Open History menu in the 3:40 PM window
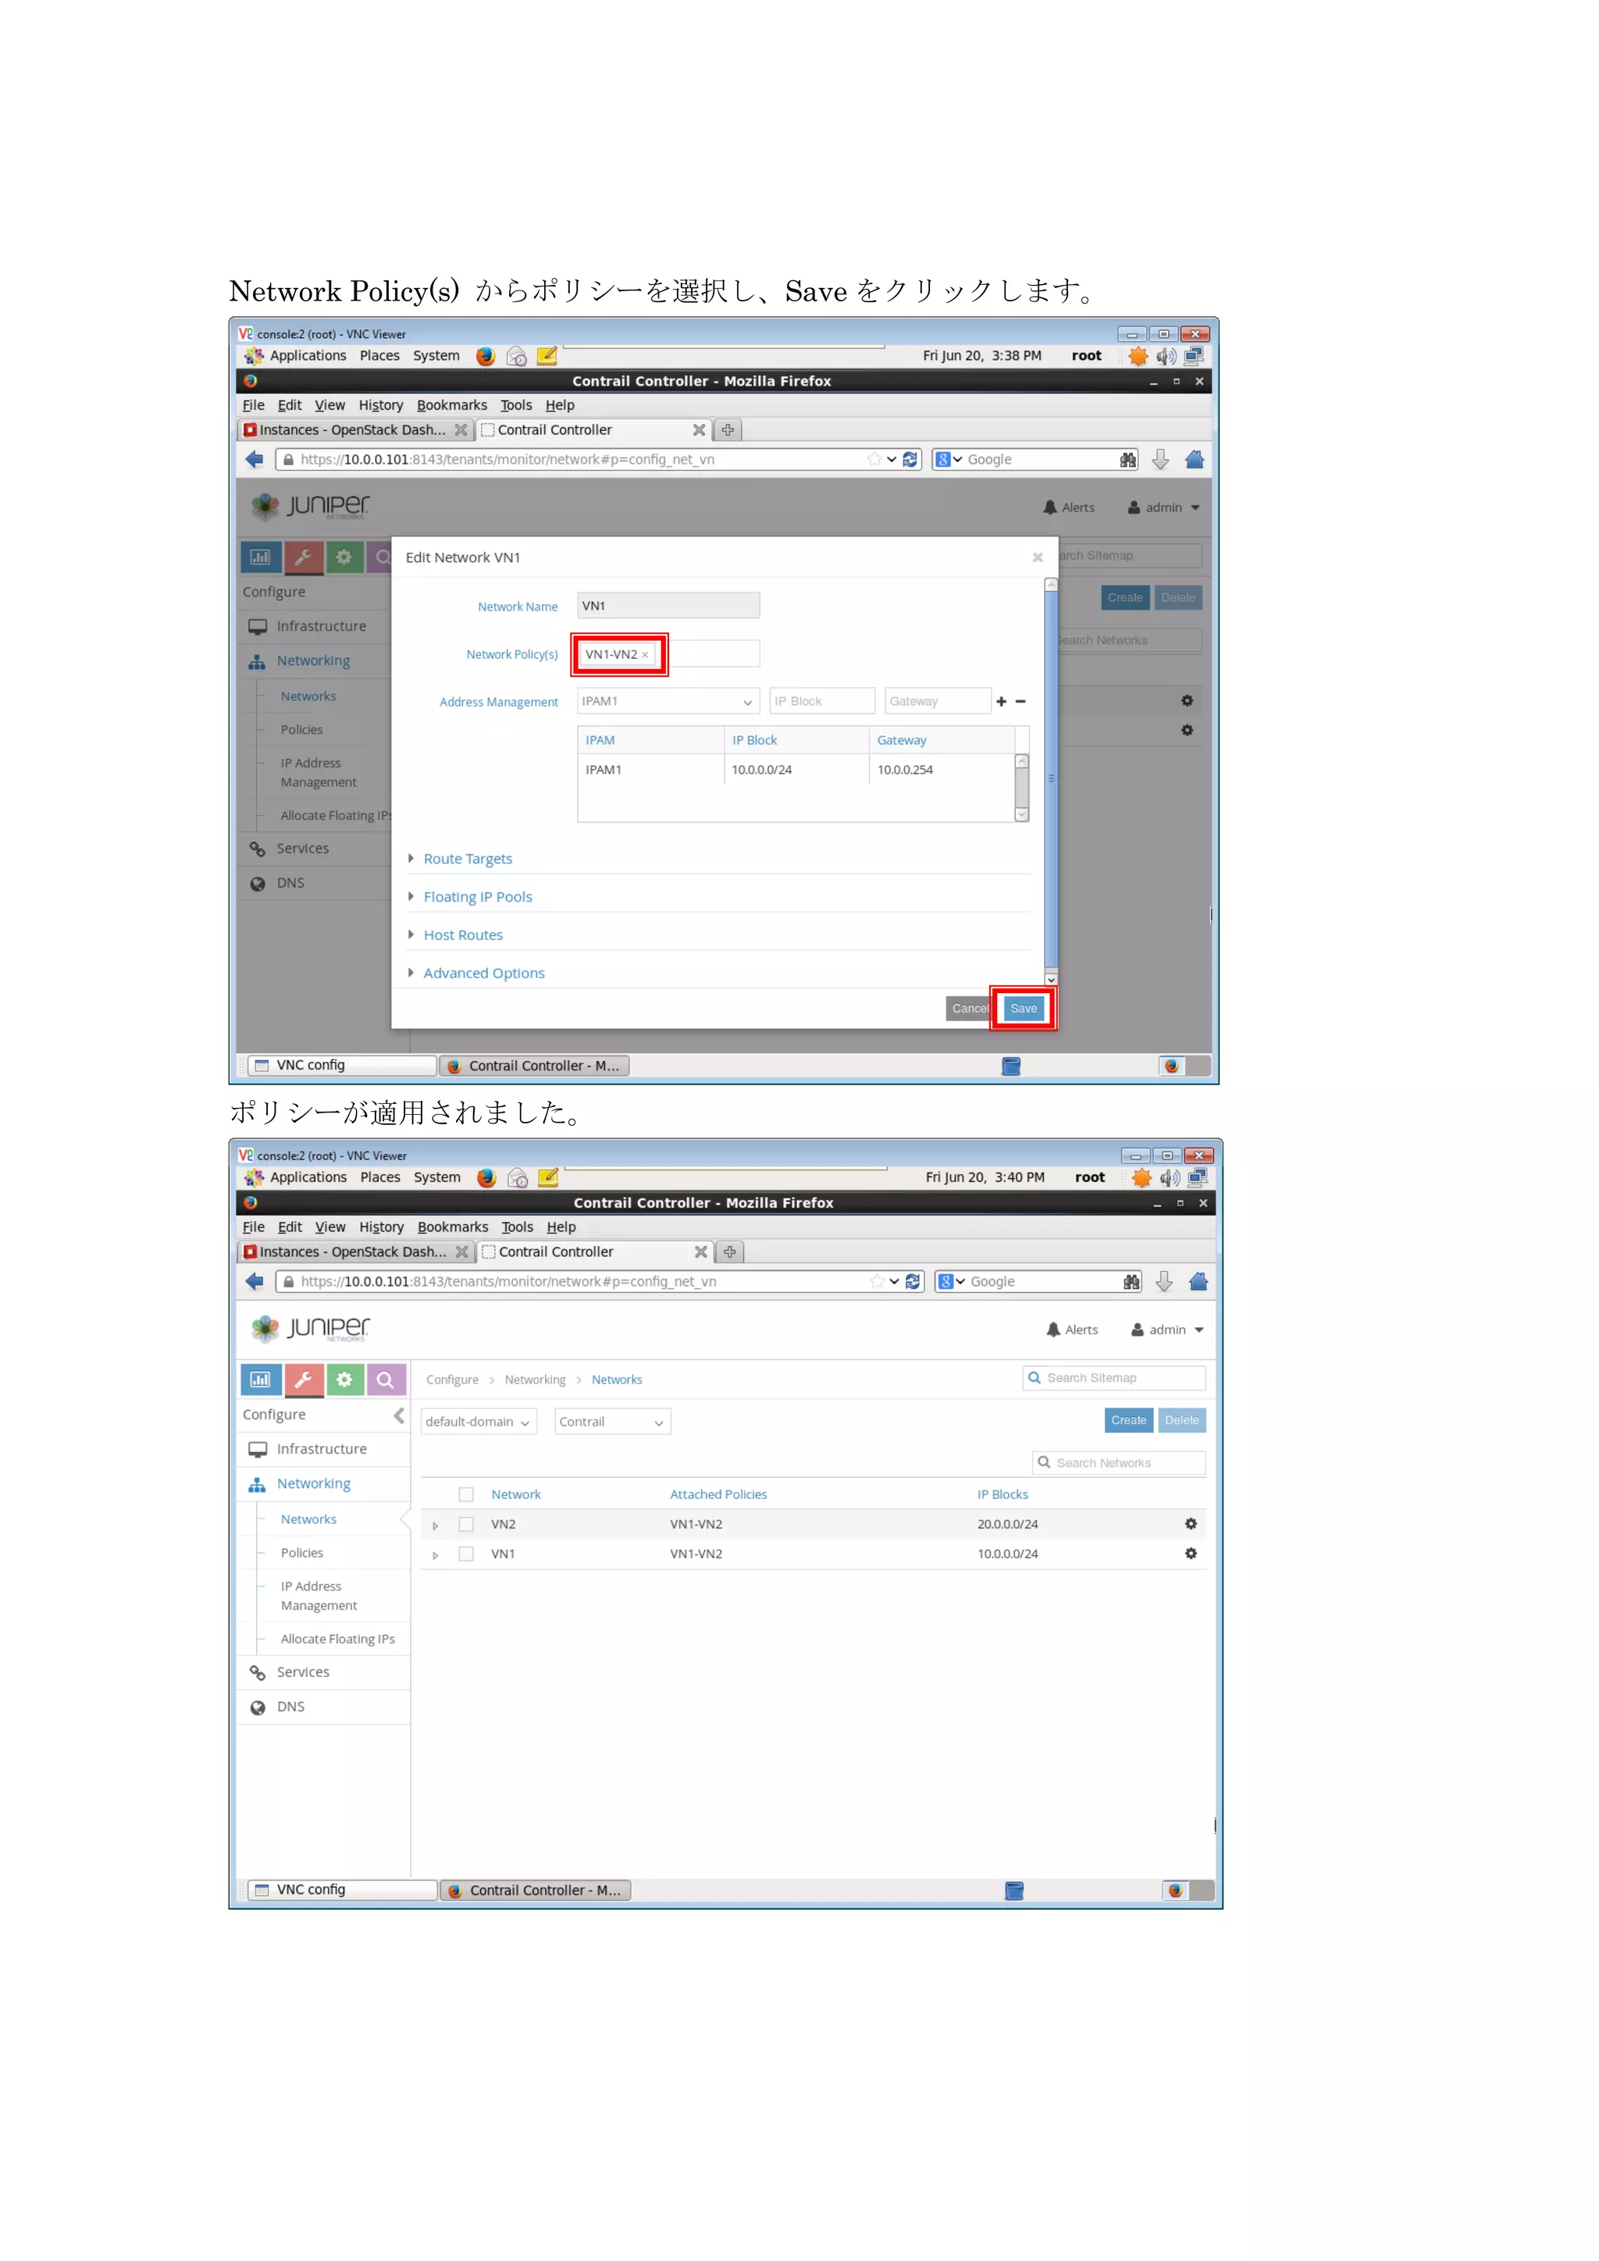This screenshot has width=1599, height=2261. (381, 1227)
